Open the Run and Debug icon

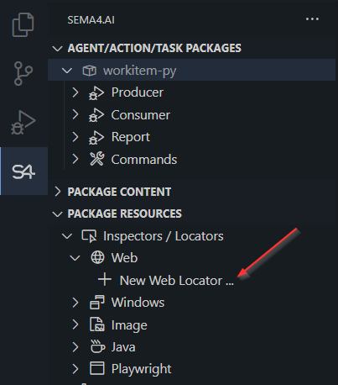tap(23, 123)
